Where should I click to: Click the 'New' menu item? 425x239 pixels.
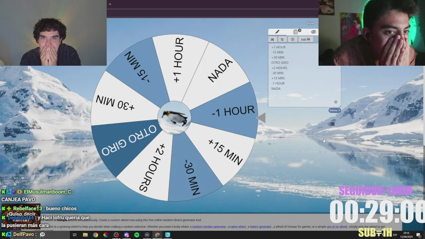click(310, 23)
